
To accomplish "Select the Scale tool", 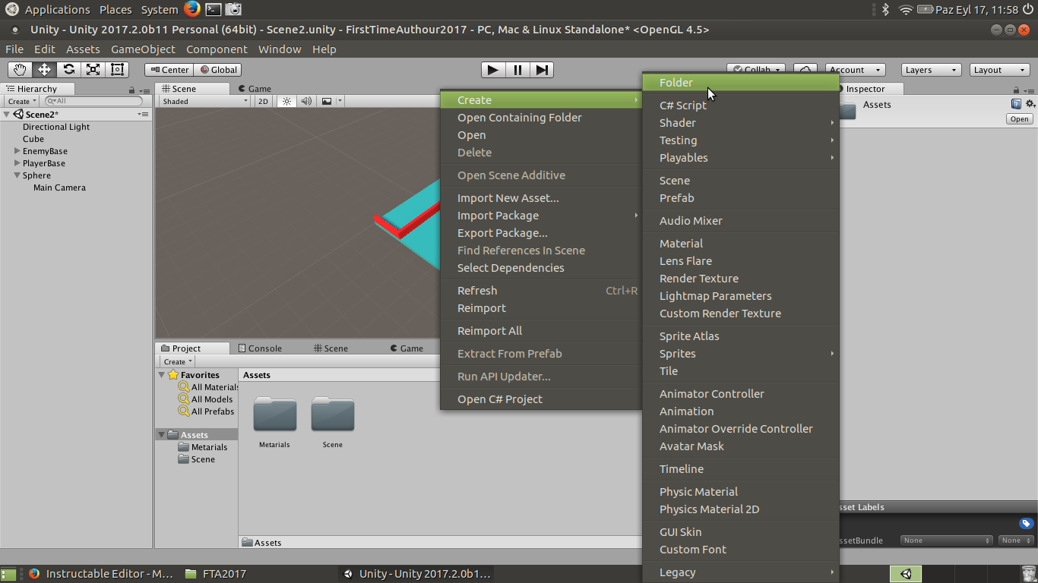I will [93, 70].
